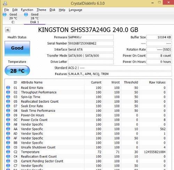
Task: Select the Current Pending Sector Count name
Action: coord(42,161)
